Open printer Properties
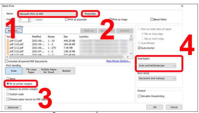 point(90,14)
